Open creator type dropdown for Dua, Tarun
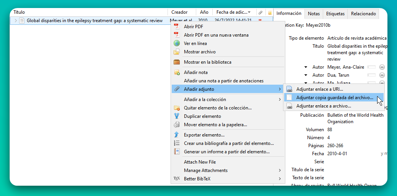 (306, 75)
